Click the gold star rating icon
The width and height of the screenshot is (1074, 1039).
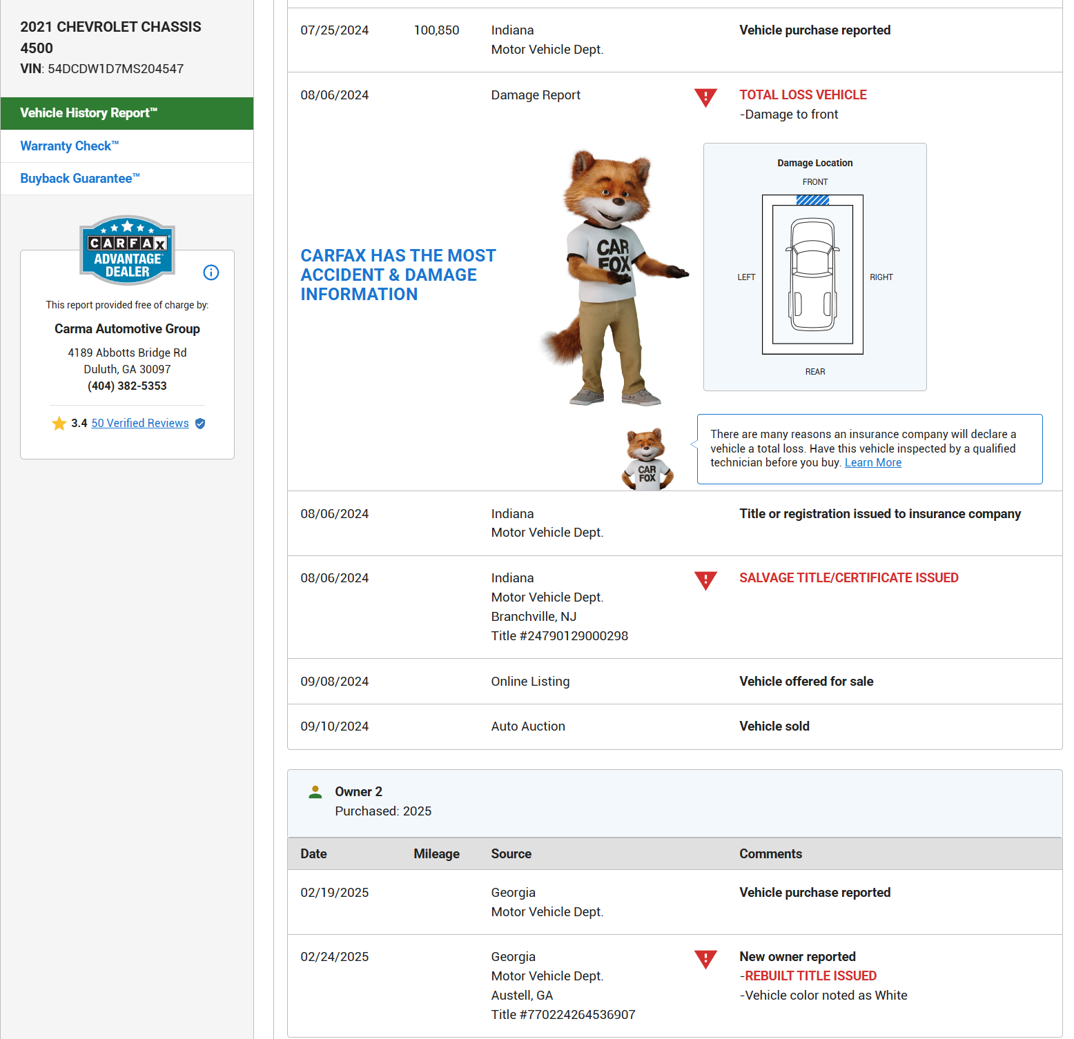pyautogui.click(x=59, y=424)
